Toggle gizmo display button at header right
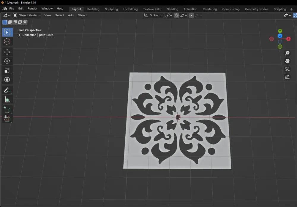This screenshot has height=207, width=297. [295, 15]
